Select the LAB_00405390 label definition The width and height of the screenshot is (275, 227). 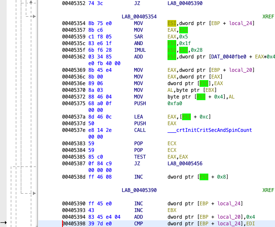point(139,190)
